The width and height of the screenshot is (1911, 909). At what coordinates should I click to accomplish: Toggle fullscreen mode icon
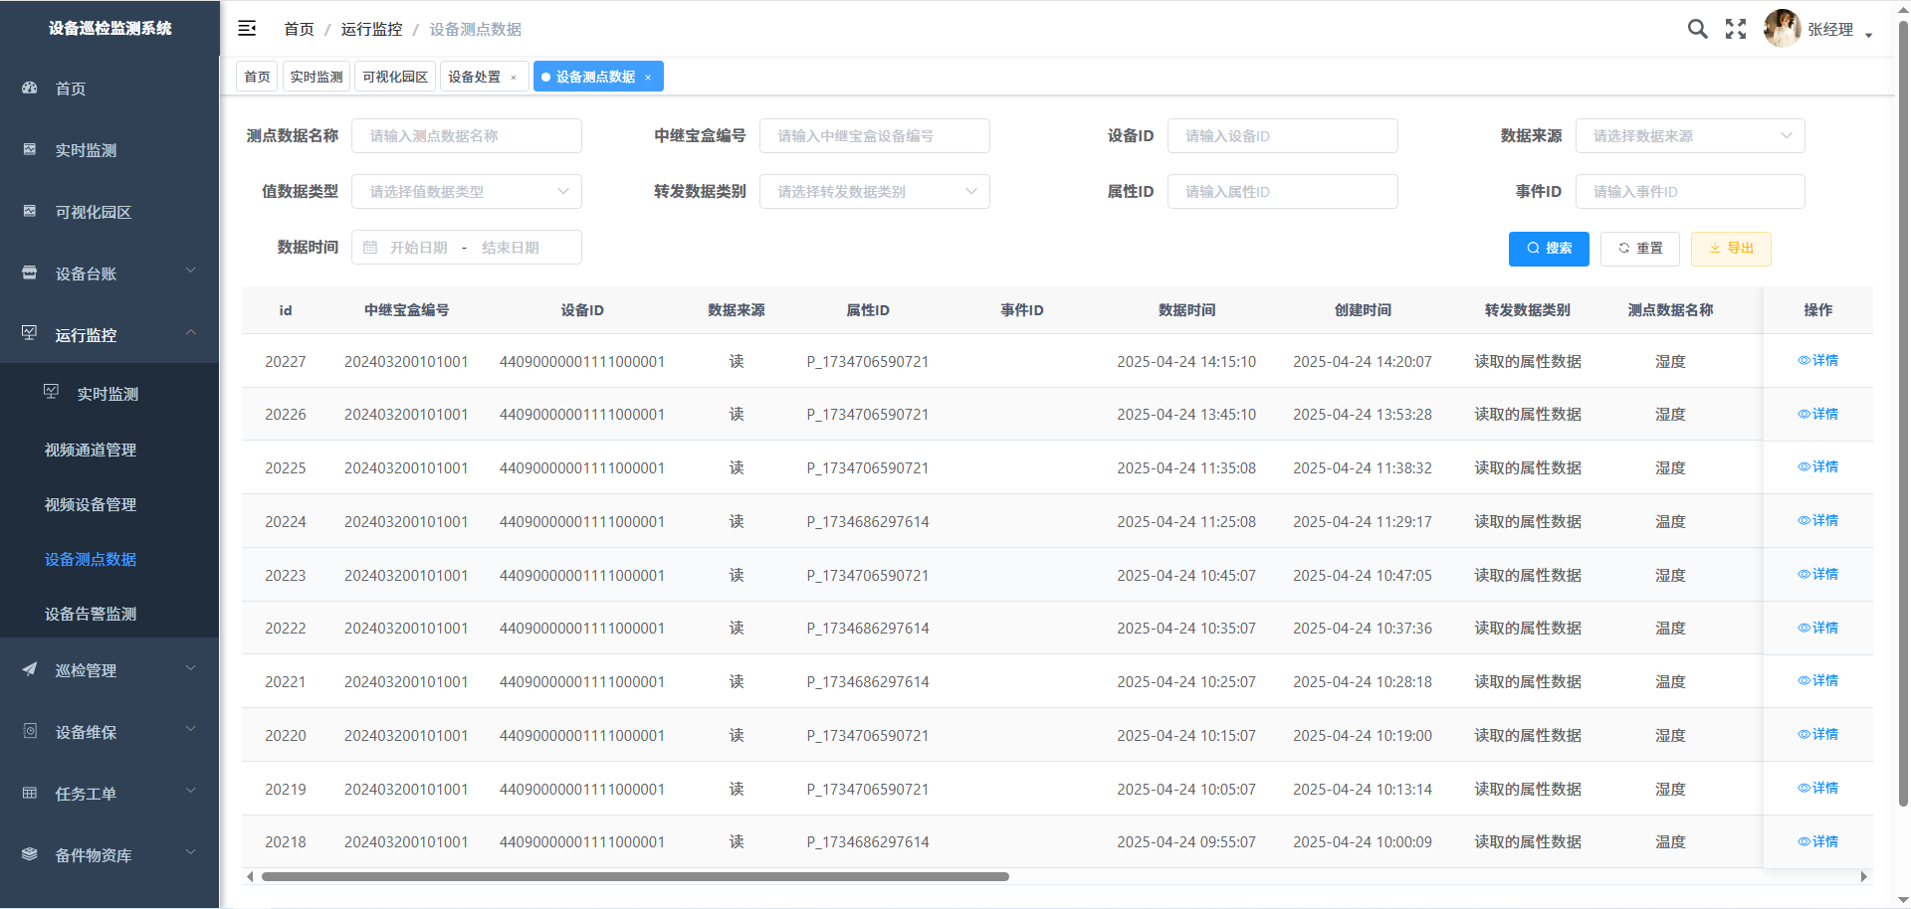coord(1736,29)
